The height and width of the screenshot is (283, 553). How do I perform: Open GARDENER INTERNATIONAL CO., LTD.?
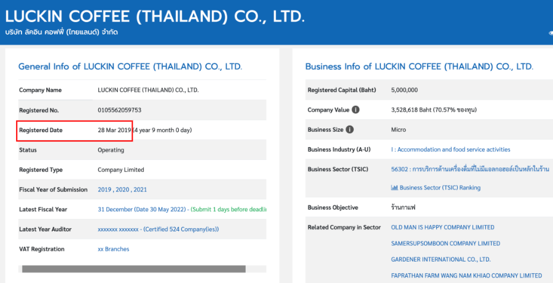pyautogui.click(x=441, y=260)
